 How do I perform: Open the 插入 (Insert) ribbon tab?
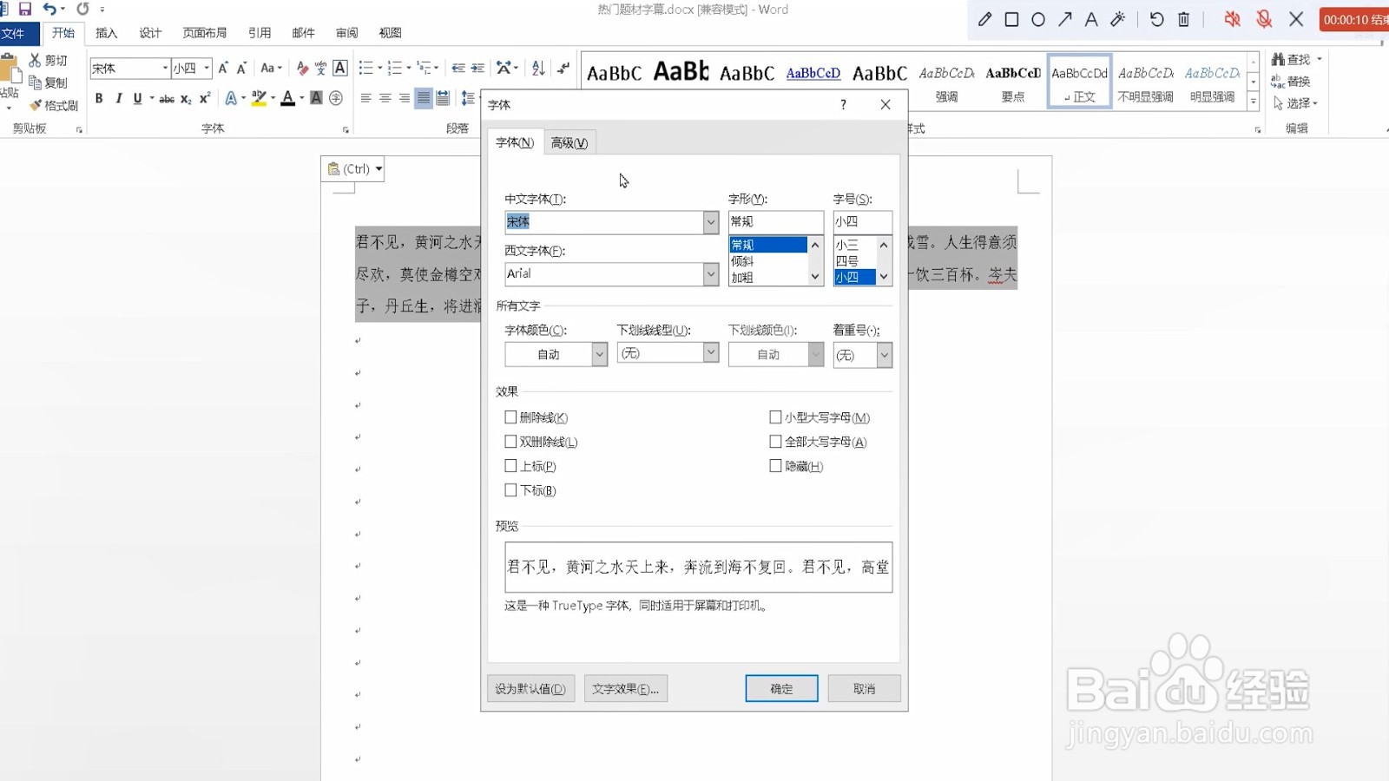click(x=106, y=33)
